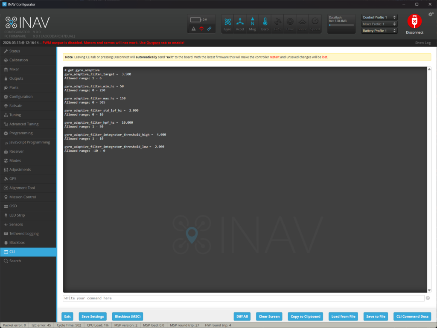Select the failsafe warning triangle icon

point(193,29)
